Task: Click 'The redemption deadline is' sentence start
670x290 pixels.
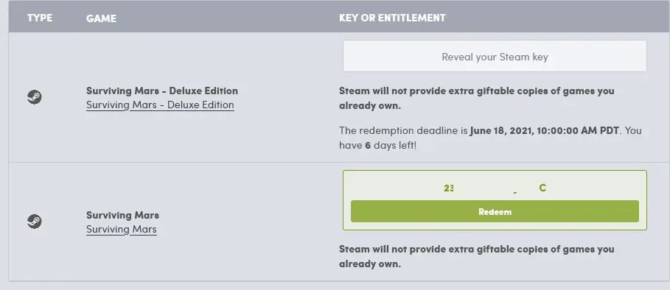Action: 403,130
